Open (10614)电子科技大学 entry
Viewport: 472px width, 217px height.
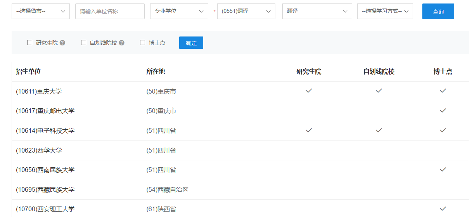point(45,130)
